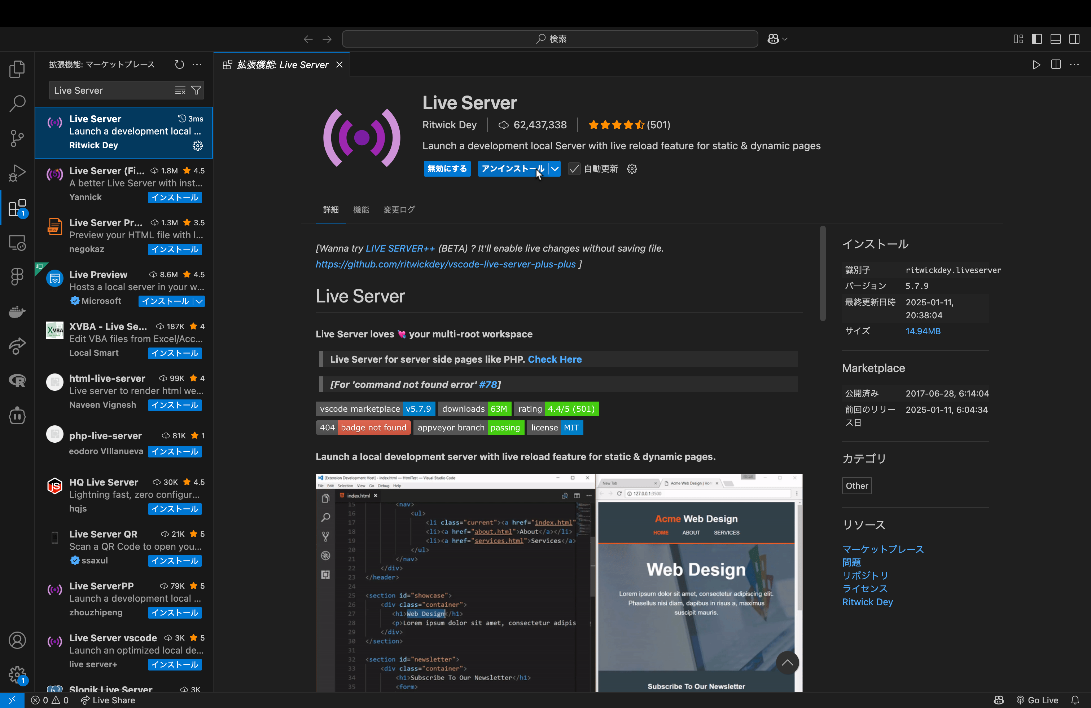The width and height of the screenshot is (1091, 708).
Task: Install HQ Live Server by hqjs
Action: (x=175, y=509)
